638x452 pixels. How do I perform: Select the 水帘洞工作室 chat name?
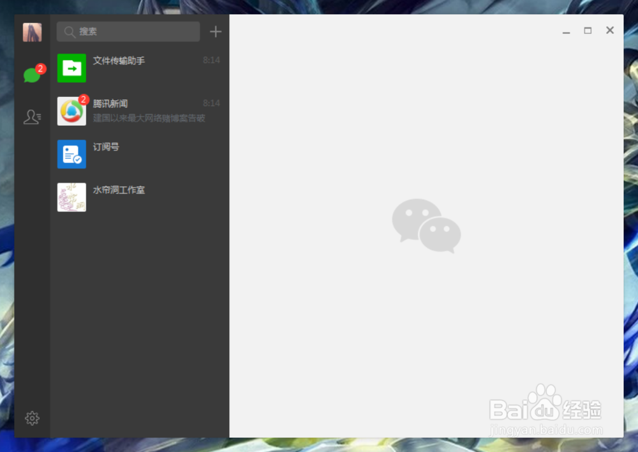[x=119, y=190]
